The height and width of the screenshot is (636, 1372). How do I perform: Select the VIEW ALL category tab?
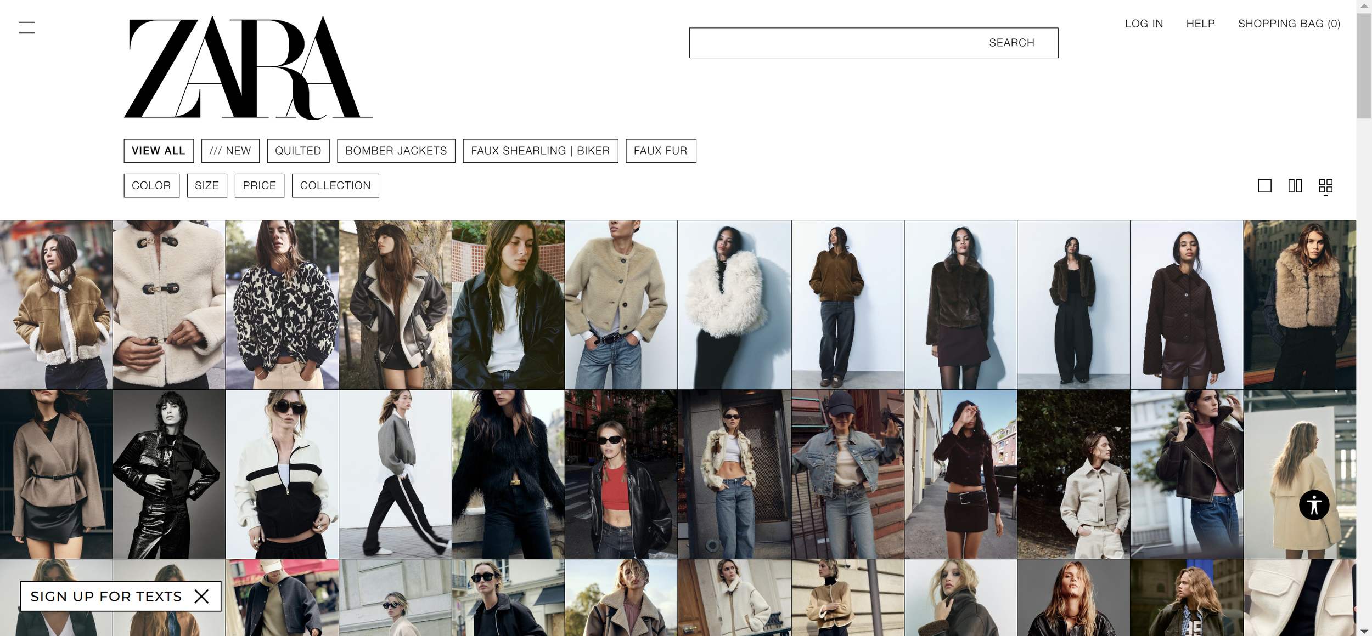(x=159, y=151)
